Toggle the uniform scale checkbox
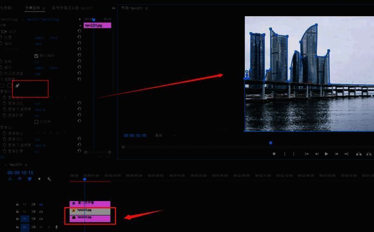Viewport: 374px width, 232px height. click(x=36, y=56)
